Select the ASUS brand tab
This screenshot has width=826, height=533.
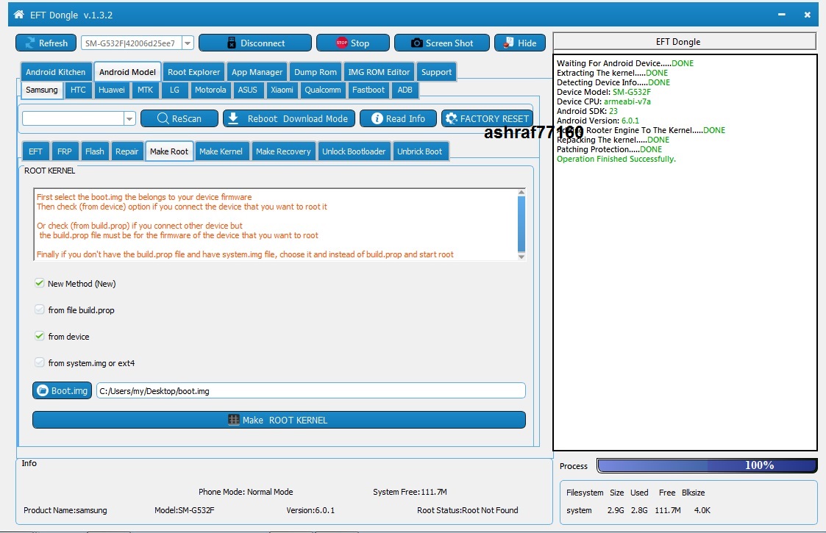coord(248,90)
